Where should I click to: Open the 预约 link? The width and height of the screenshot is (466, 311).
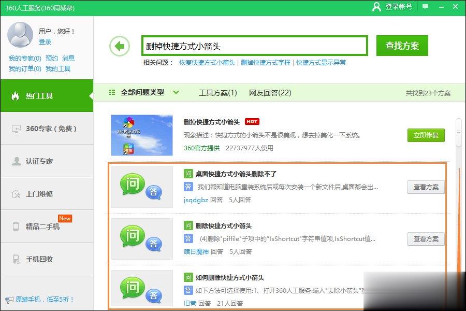[x=52, y=59]
